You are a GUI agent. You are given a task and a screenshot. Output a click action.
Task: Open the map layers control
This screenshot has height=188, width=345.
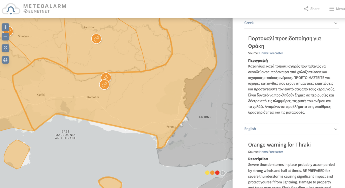pos(5,60)
